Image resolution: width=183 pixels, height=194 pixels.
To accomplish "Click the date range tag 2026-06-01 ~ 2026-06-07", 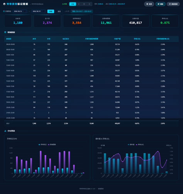I will point(82,11).
